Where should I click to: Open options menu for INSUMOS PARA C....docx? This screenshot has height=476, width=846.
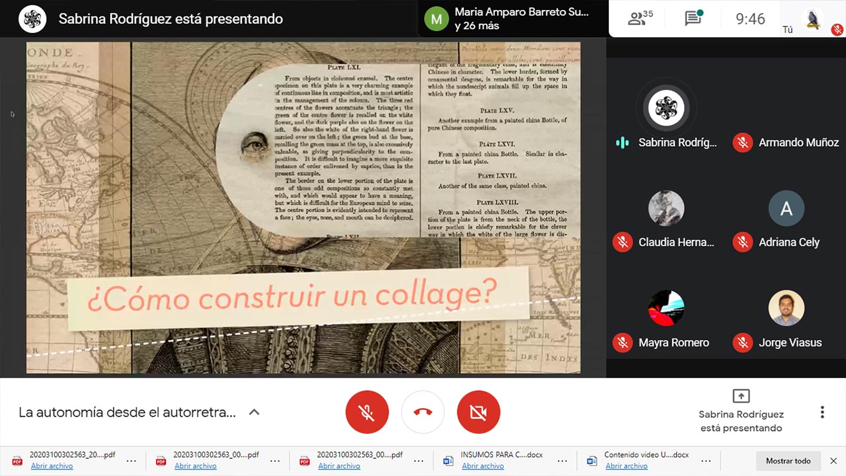[x=562, y=461]
